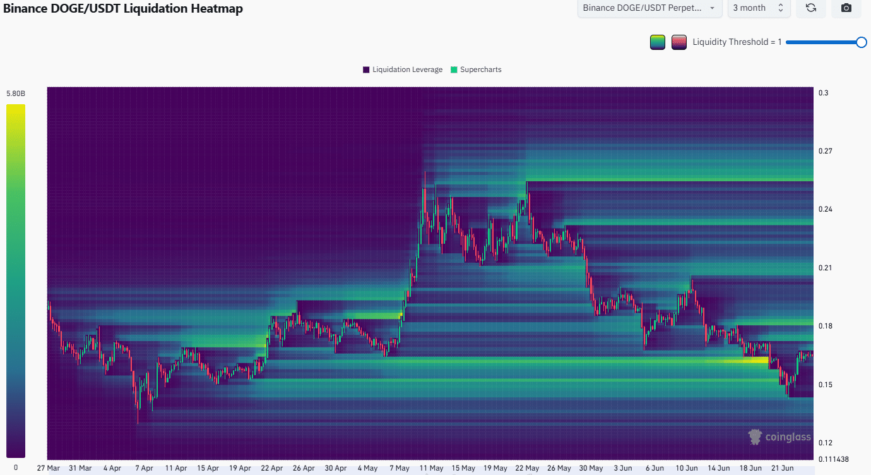Screen dimensions: 871x475
Task: Click the 0.24 price axis label
Action: [824, 209]
